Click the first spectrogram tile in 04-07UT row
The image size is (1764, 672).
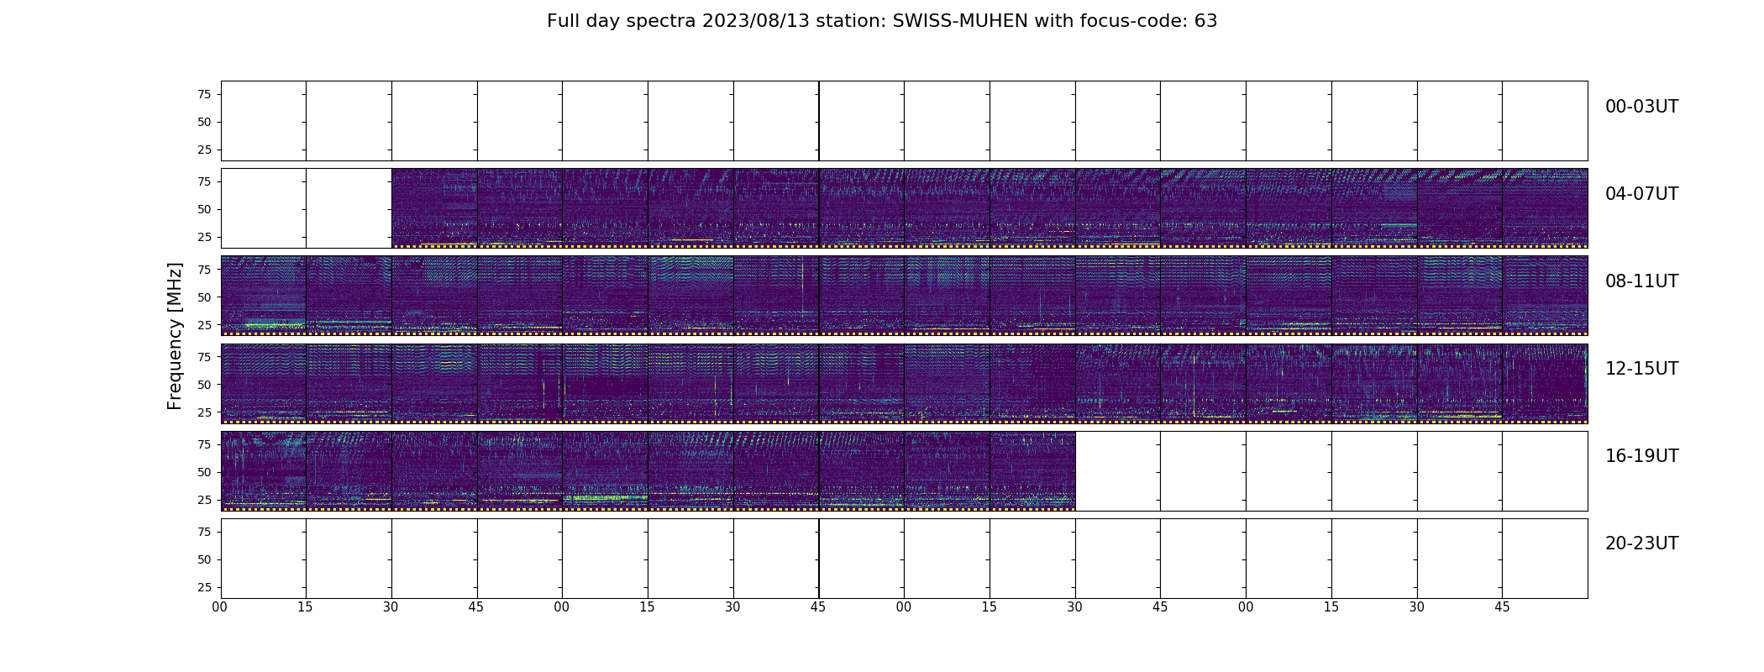coord(434,208)
